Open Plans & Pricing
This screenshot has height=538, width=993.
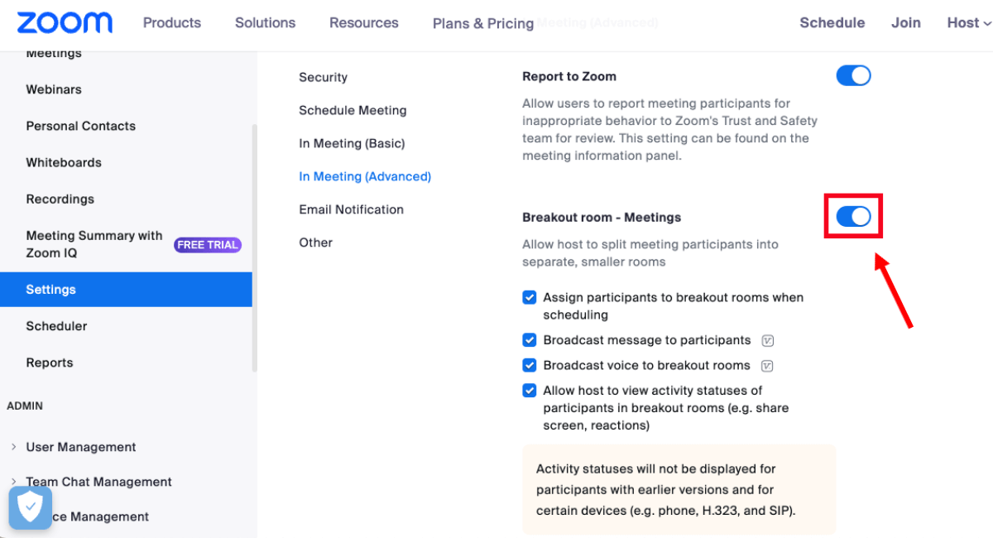pos(483,24)
